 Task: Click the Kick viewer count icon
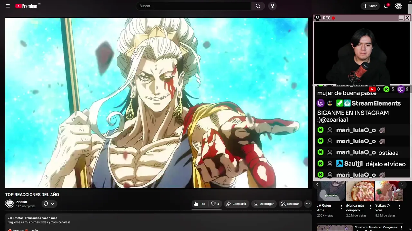pyautogui.click(x=387, y=89)
